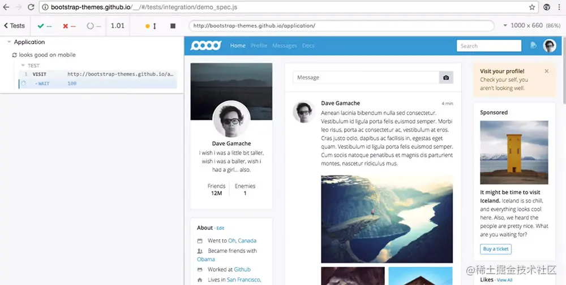This screenshot has height=285, width=566.
Task: Click the test duration 1.01 readout
Action: [117, 26]
